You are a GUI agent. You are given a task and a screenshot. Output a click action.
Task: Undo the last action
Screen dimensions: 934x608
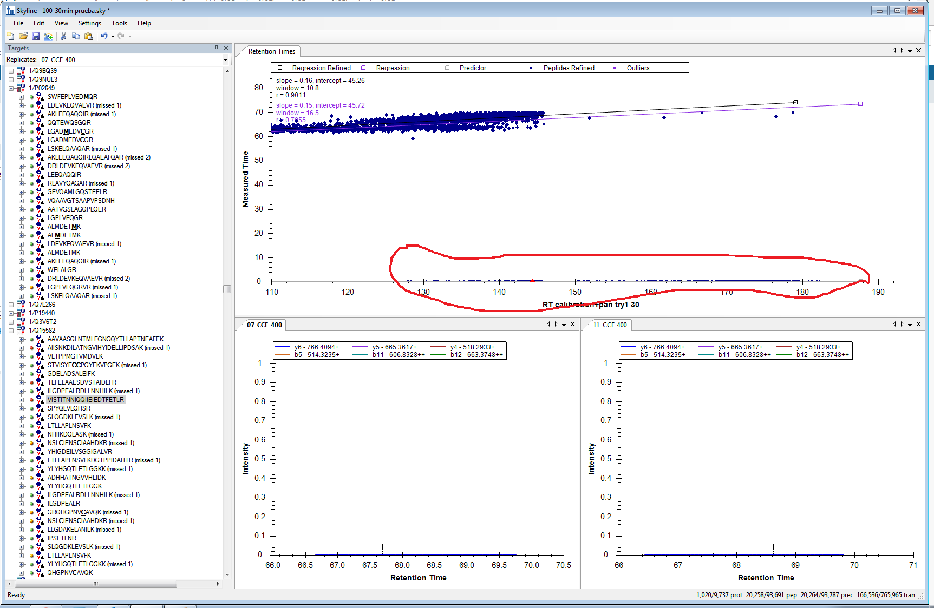pos(104,36)
